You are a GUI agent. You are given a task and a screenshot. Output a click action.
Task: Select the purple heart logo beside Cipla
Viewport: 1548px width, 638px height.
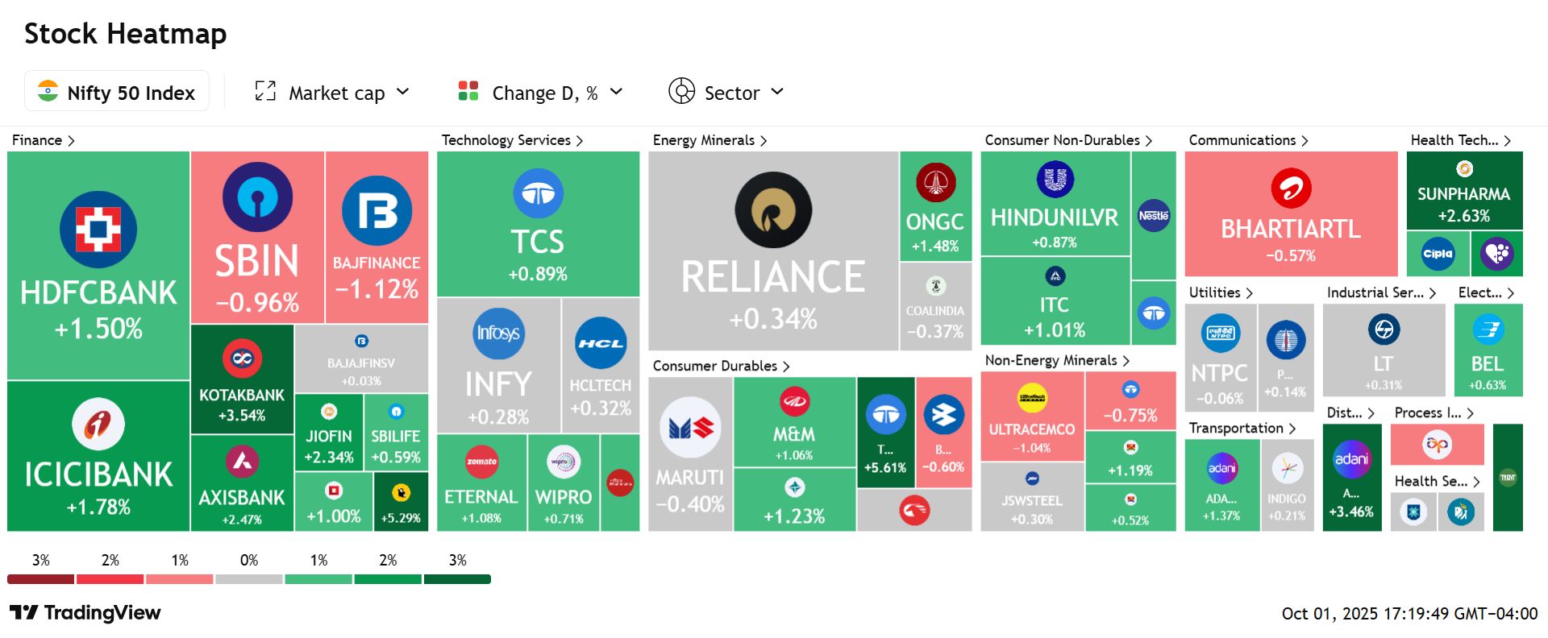pyautogui.click(x=1497, y=254)
